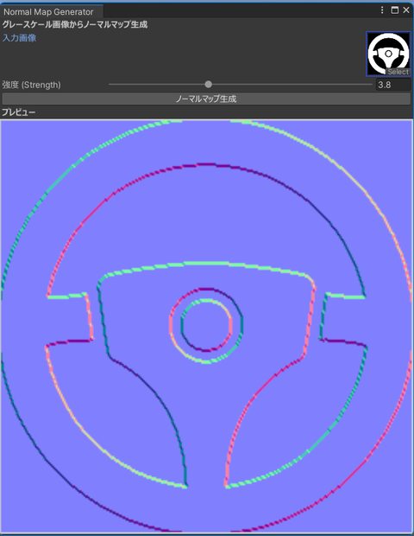Switch to the Normal Map Generator tab
The image size is (414, 536).
48,12
